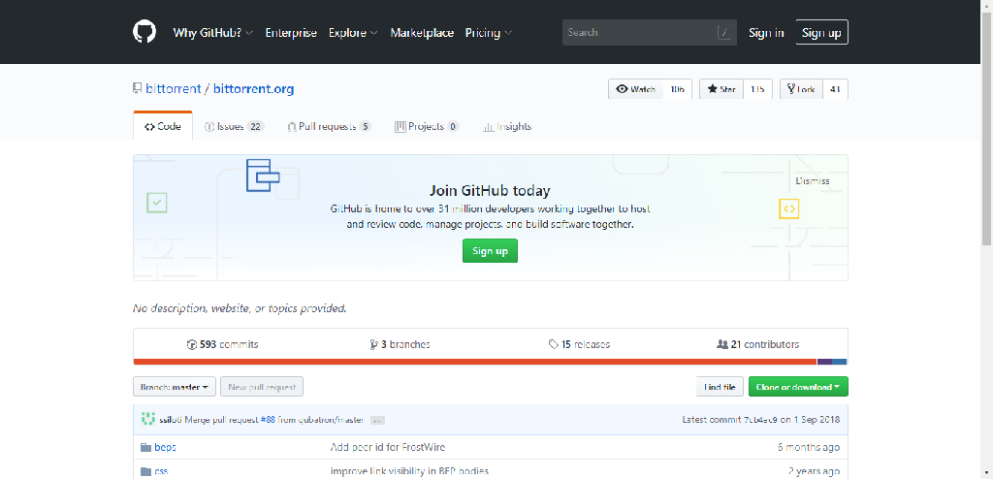Switch to the Insights tab
993x479 pixels.
coord(507,126)
